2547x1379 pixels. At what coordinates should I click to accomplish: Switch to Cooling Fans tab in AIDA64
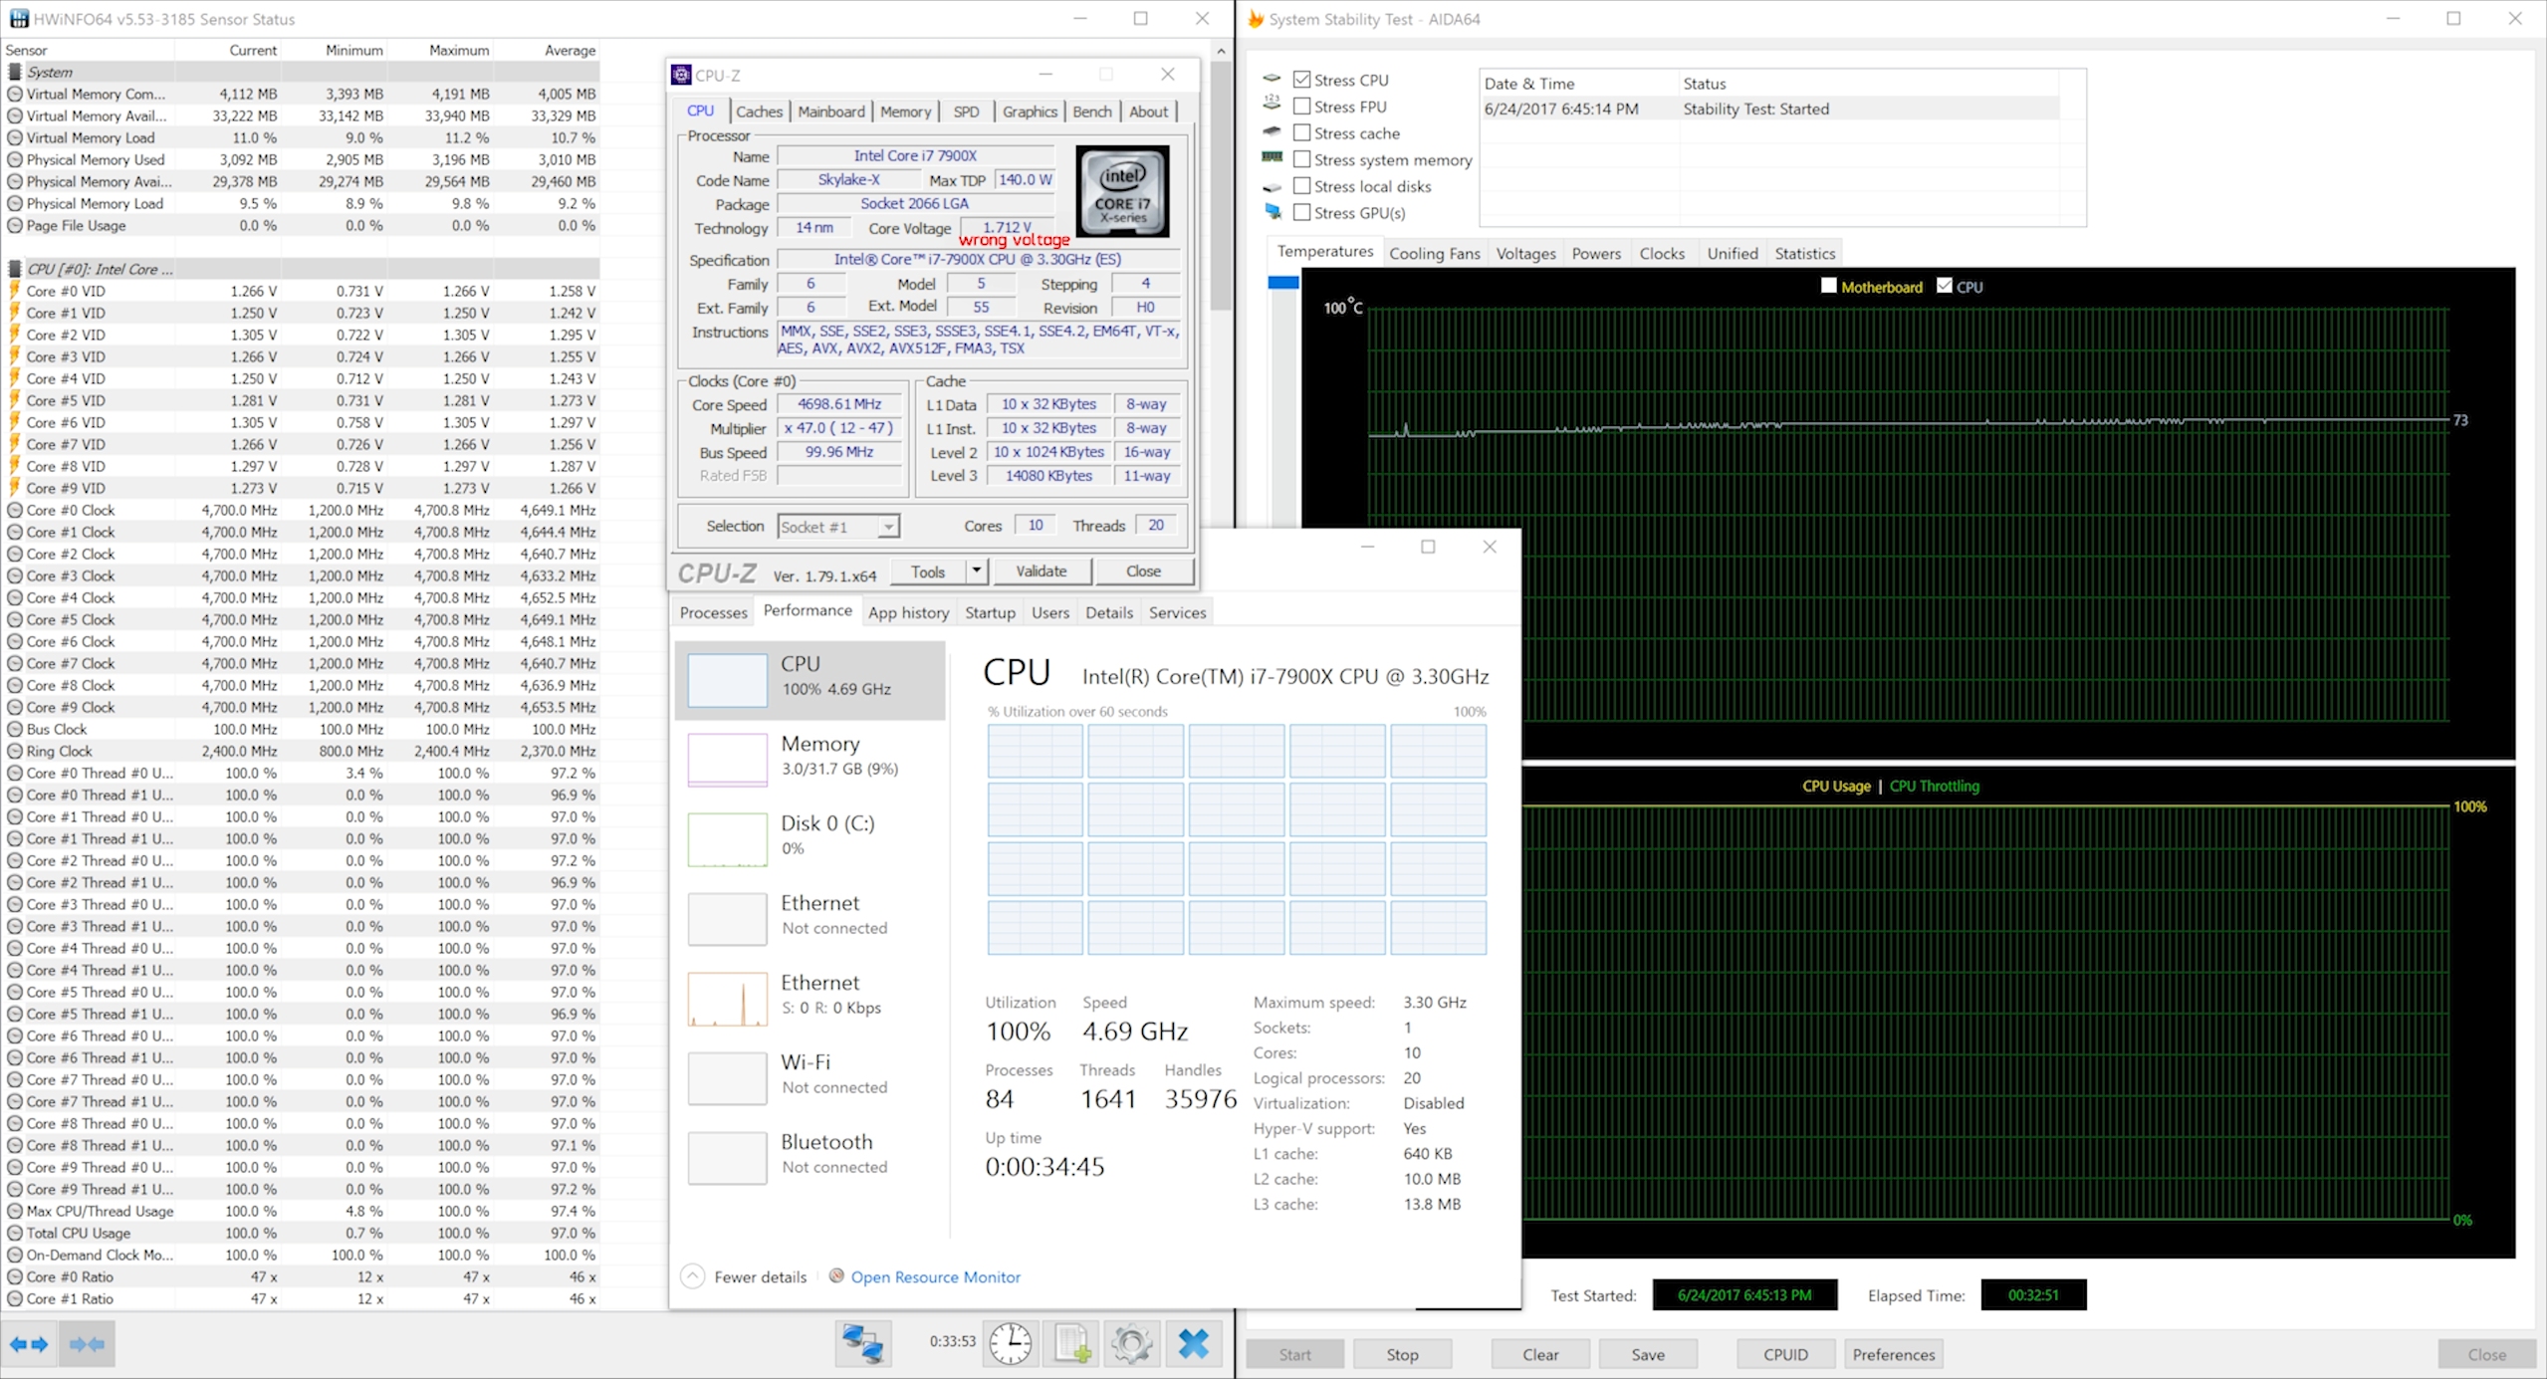(1435, 253)
